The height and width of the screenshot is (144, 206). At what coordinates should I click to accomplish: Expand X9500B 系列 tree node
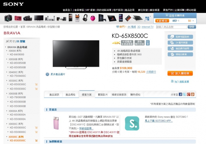tap(7, 59)
